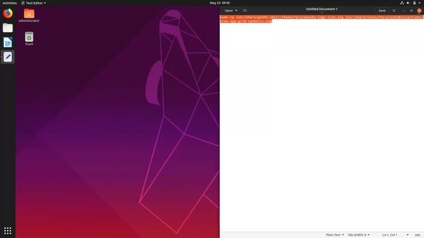Open the Ln 1, Col 1 position dropdown
This screenshot has height=238, width=424.
[395, 235]
